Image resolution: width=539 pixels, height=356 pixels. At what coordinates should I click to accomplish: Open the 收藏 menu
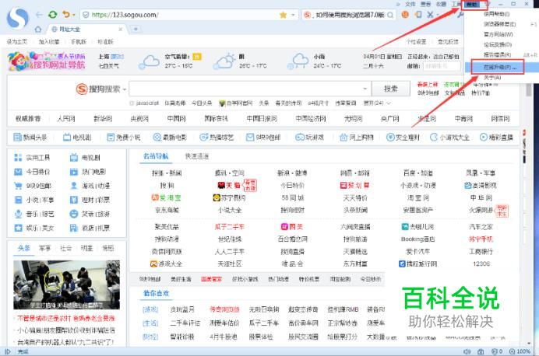[441, 4]
